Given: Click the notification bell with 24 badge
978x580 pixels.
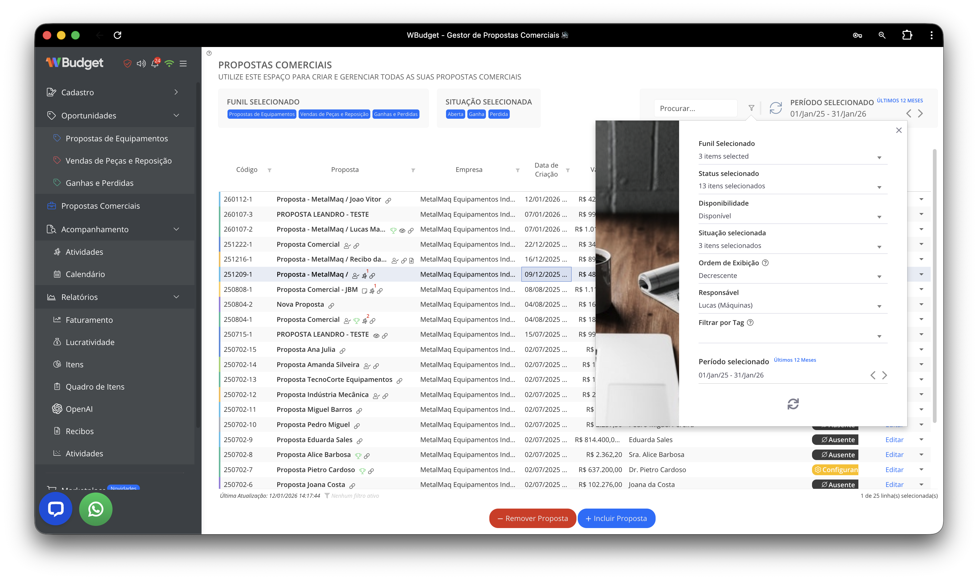Looking at the screenshot, I should coord(155,63).
